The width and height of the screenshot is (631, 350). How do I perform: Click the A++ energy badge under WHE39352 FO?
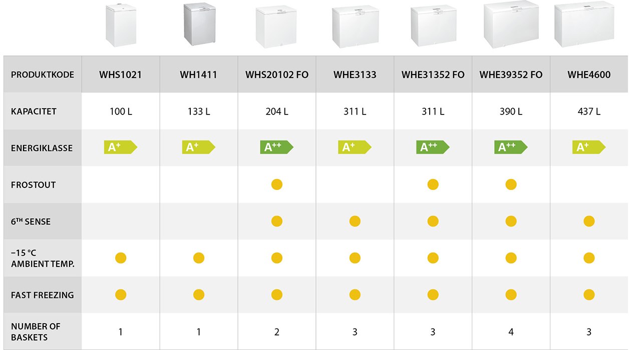(511, 147)
